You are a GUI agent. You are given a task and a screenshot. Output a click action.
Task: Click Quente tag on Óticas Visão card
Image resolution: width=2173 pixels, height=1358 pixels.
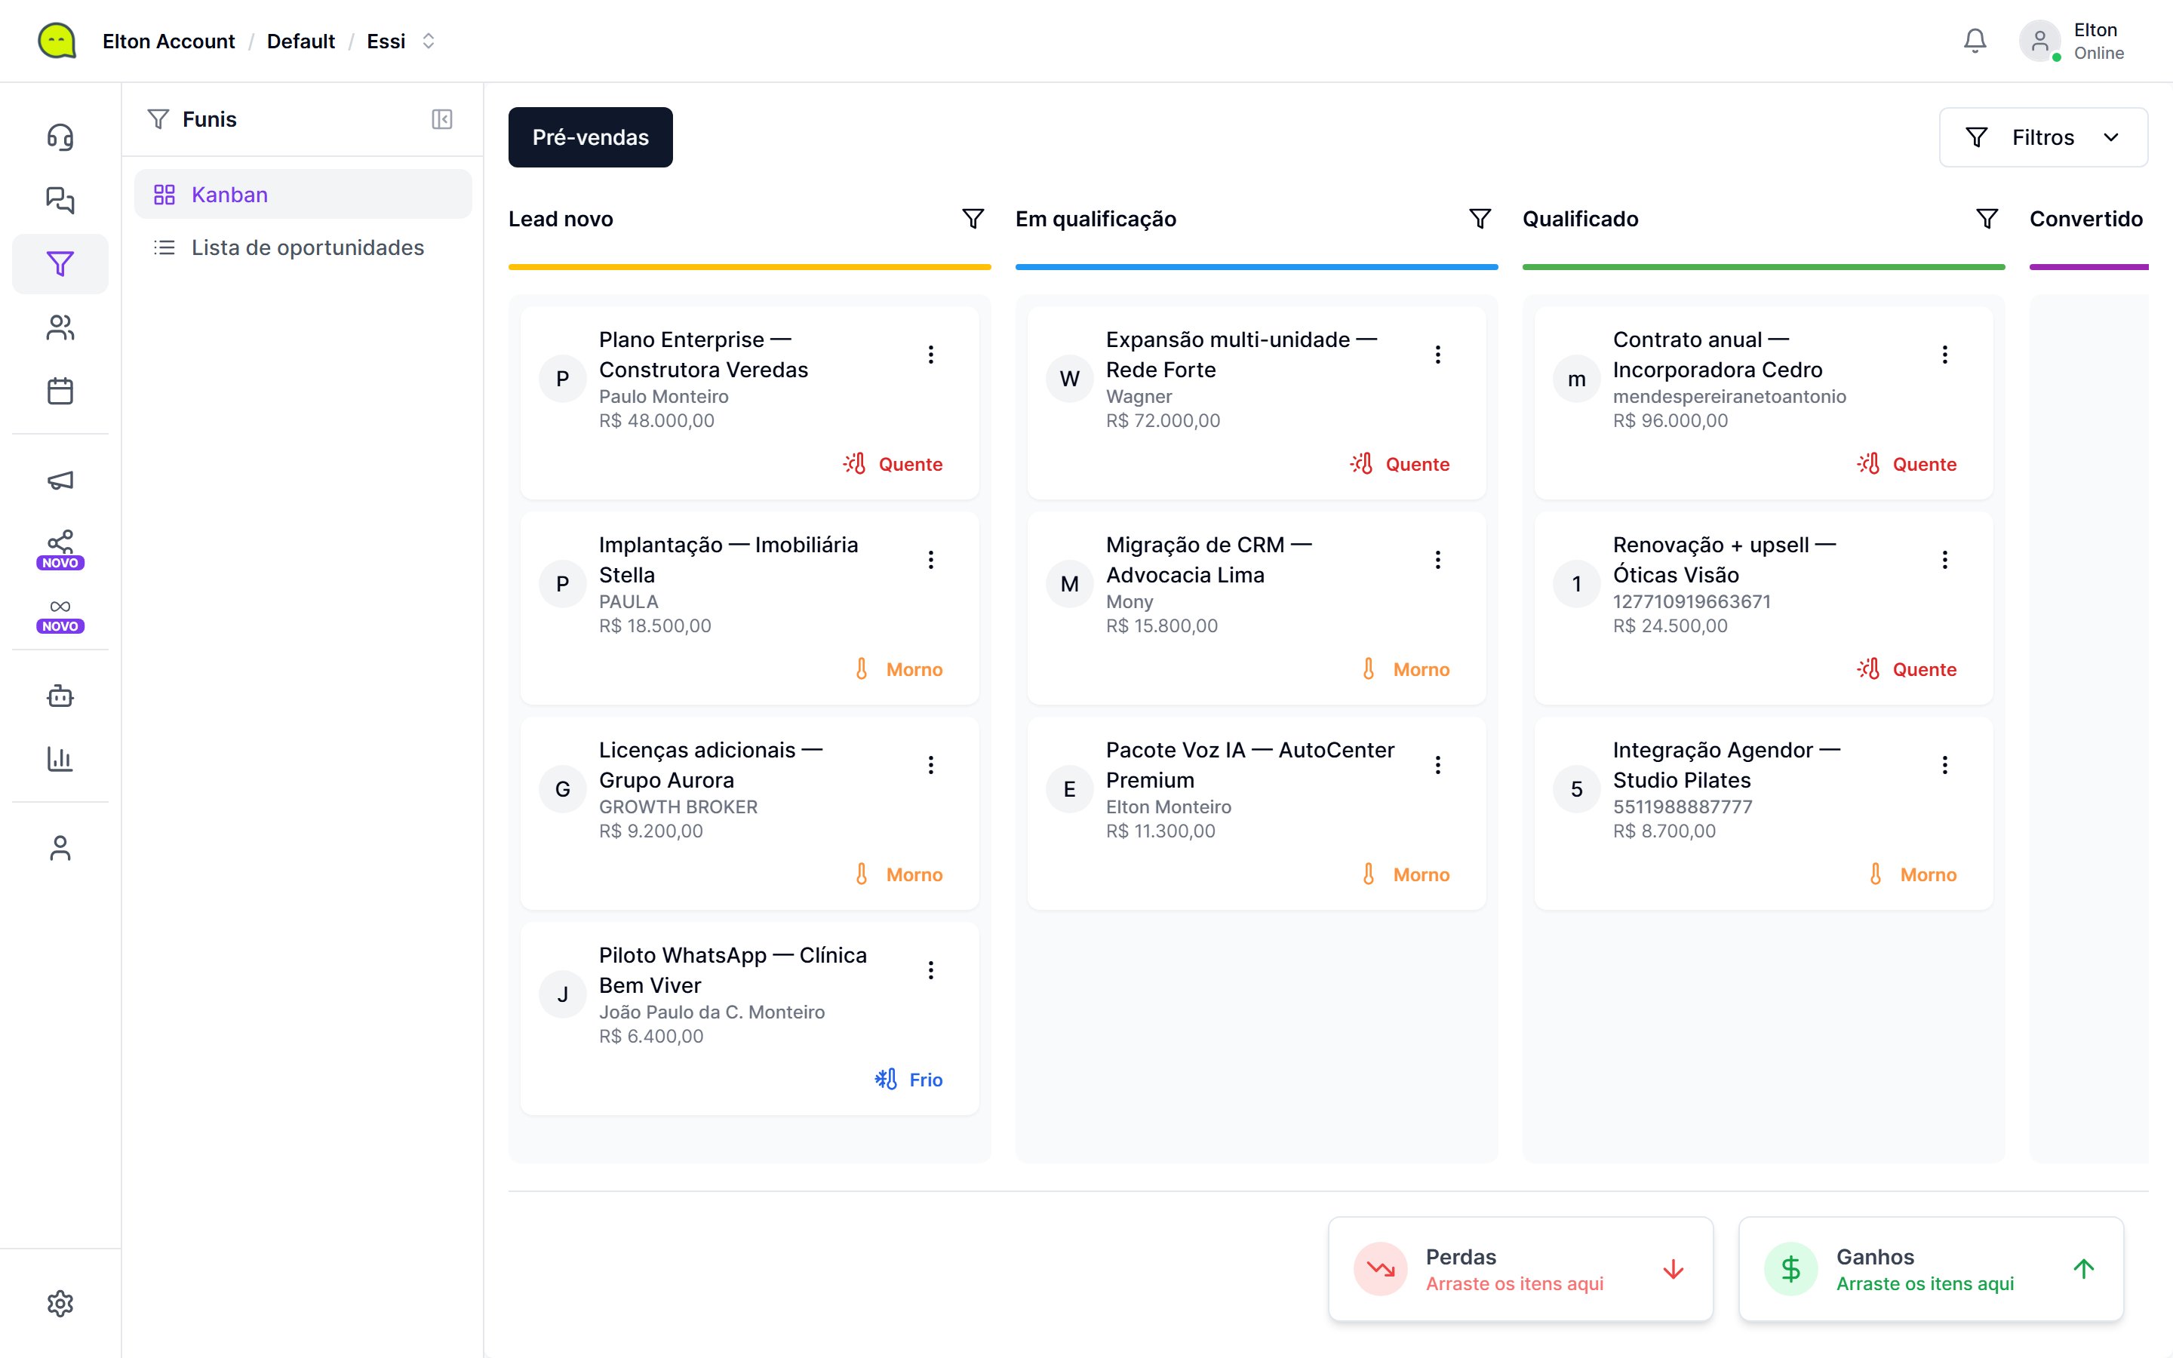[1907, 669]
